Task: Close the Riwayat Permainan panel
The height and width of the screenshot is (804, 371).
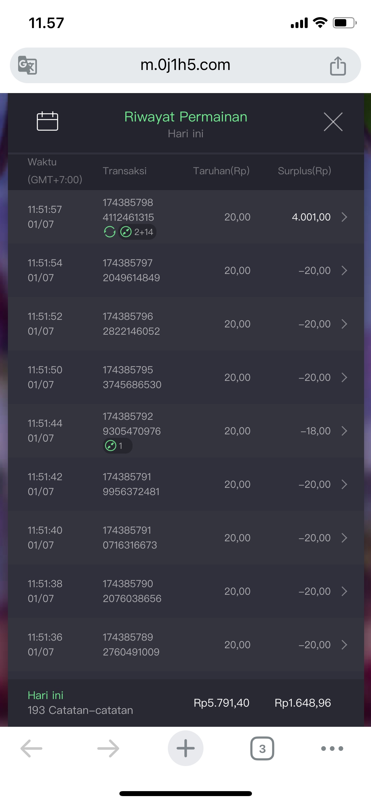Action: coord(333,122)
